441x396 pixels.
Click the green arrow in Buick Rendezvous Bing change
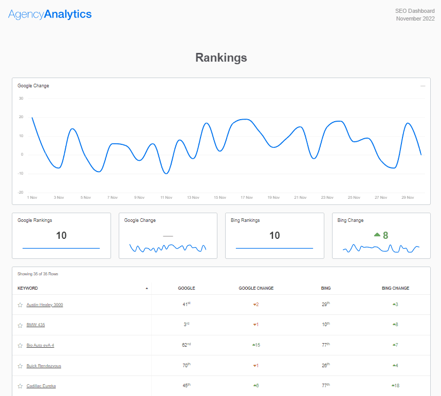pyautogui.click(x=394, y=366)
